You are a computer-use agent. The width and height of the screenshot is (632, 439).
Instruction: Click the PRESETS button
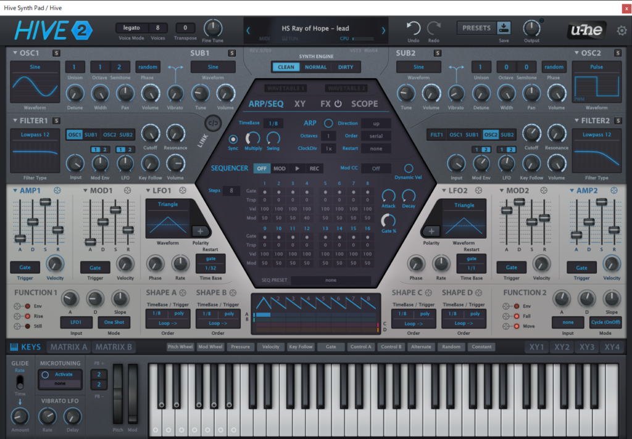pyautogui.click(x=476, y=28)
